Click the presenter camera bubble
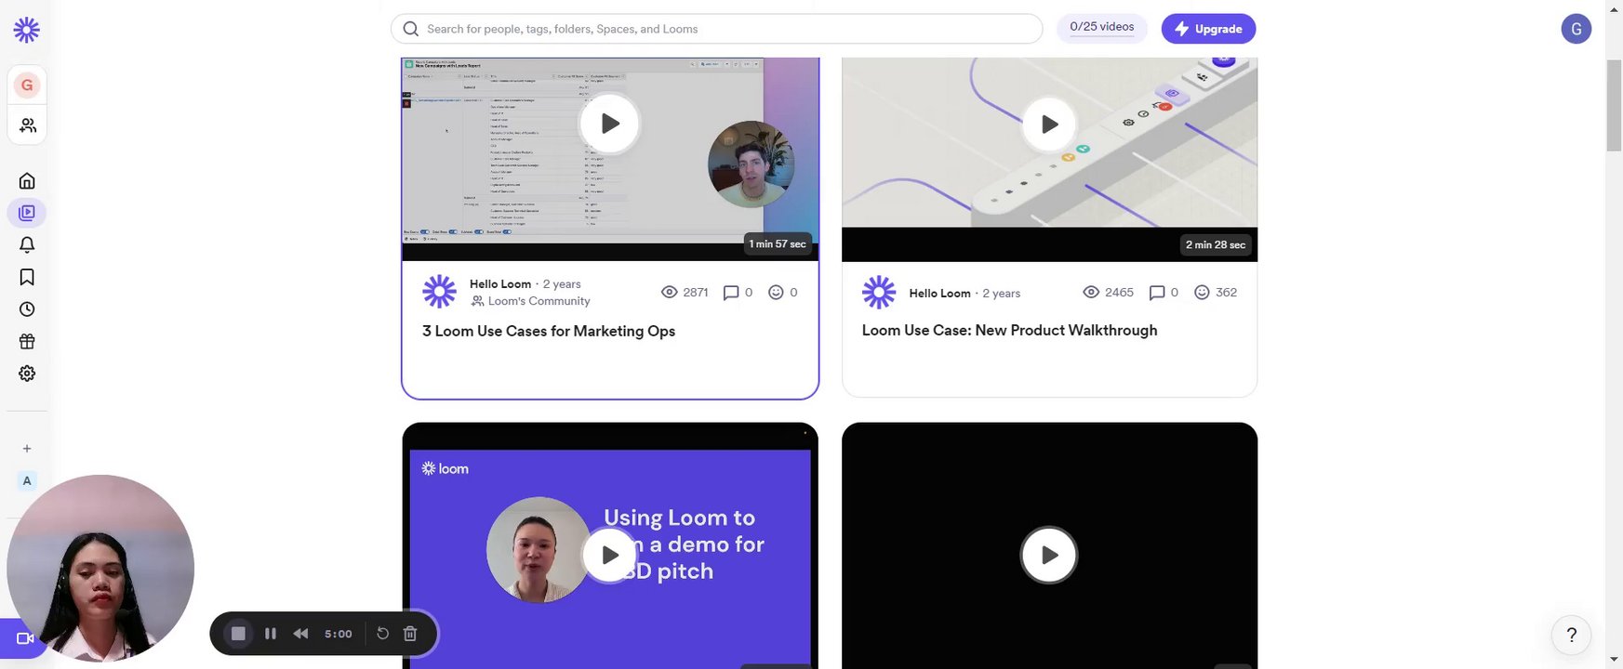This screenshot has height=669, width=1623. click(100, 568)
